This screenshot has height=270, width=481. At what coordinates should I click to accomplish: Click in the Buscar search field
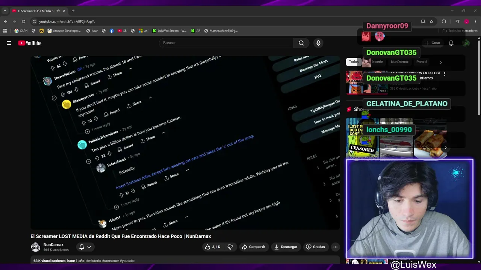[x=227, y=43]
